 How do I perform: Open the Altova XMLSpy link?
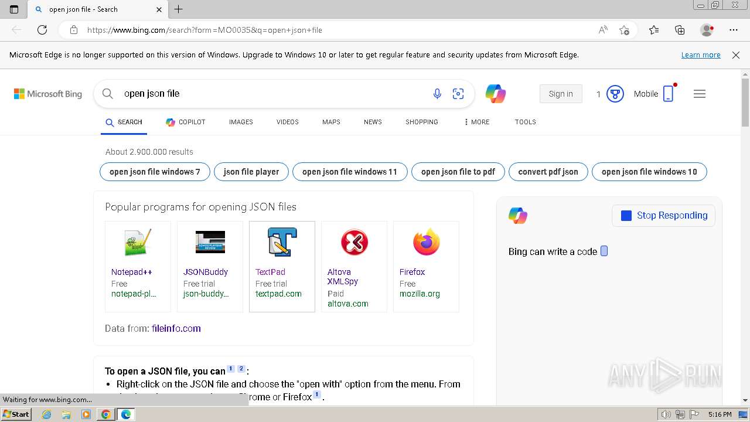click(343, 277)
